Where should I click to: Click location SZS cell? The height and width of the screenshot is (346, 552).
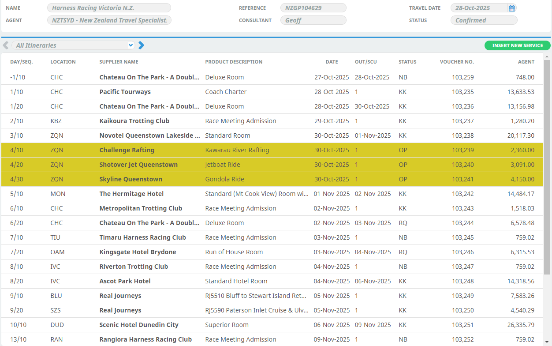pos(56,310)
